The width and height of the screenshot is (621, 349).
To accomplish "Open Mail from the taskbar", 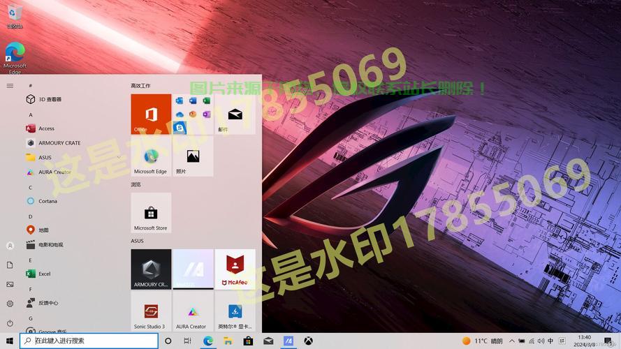I will click(x=268, y=341).
